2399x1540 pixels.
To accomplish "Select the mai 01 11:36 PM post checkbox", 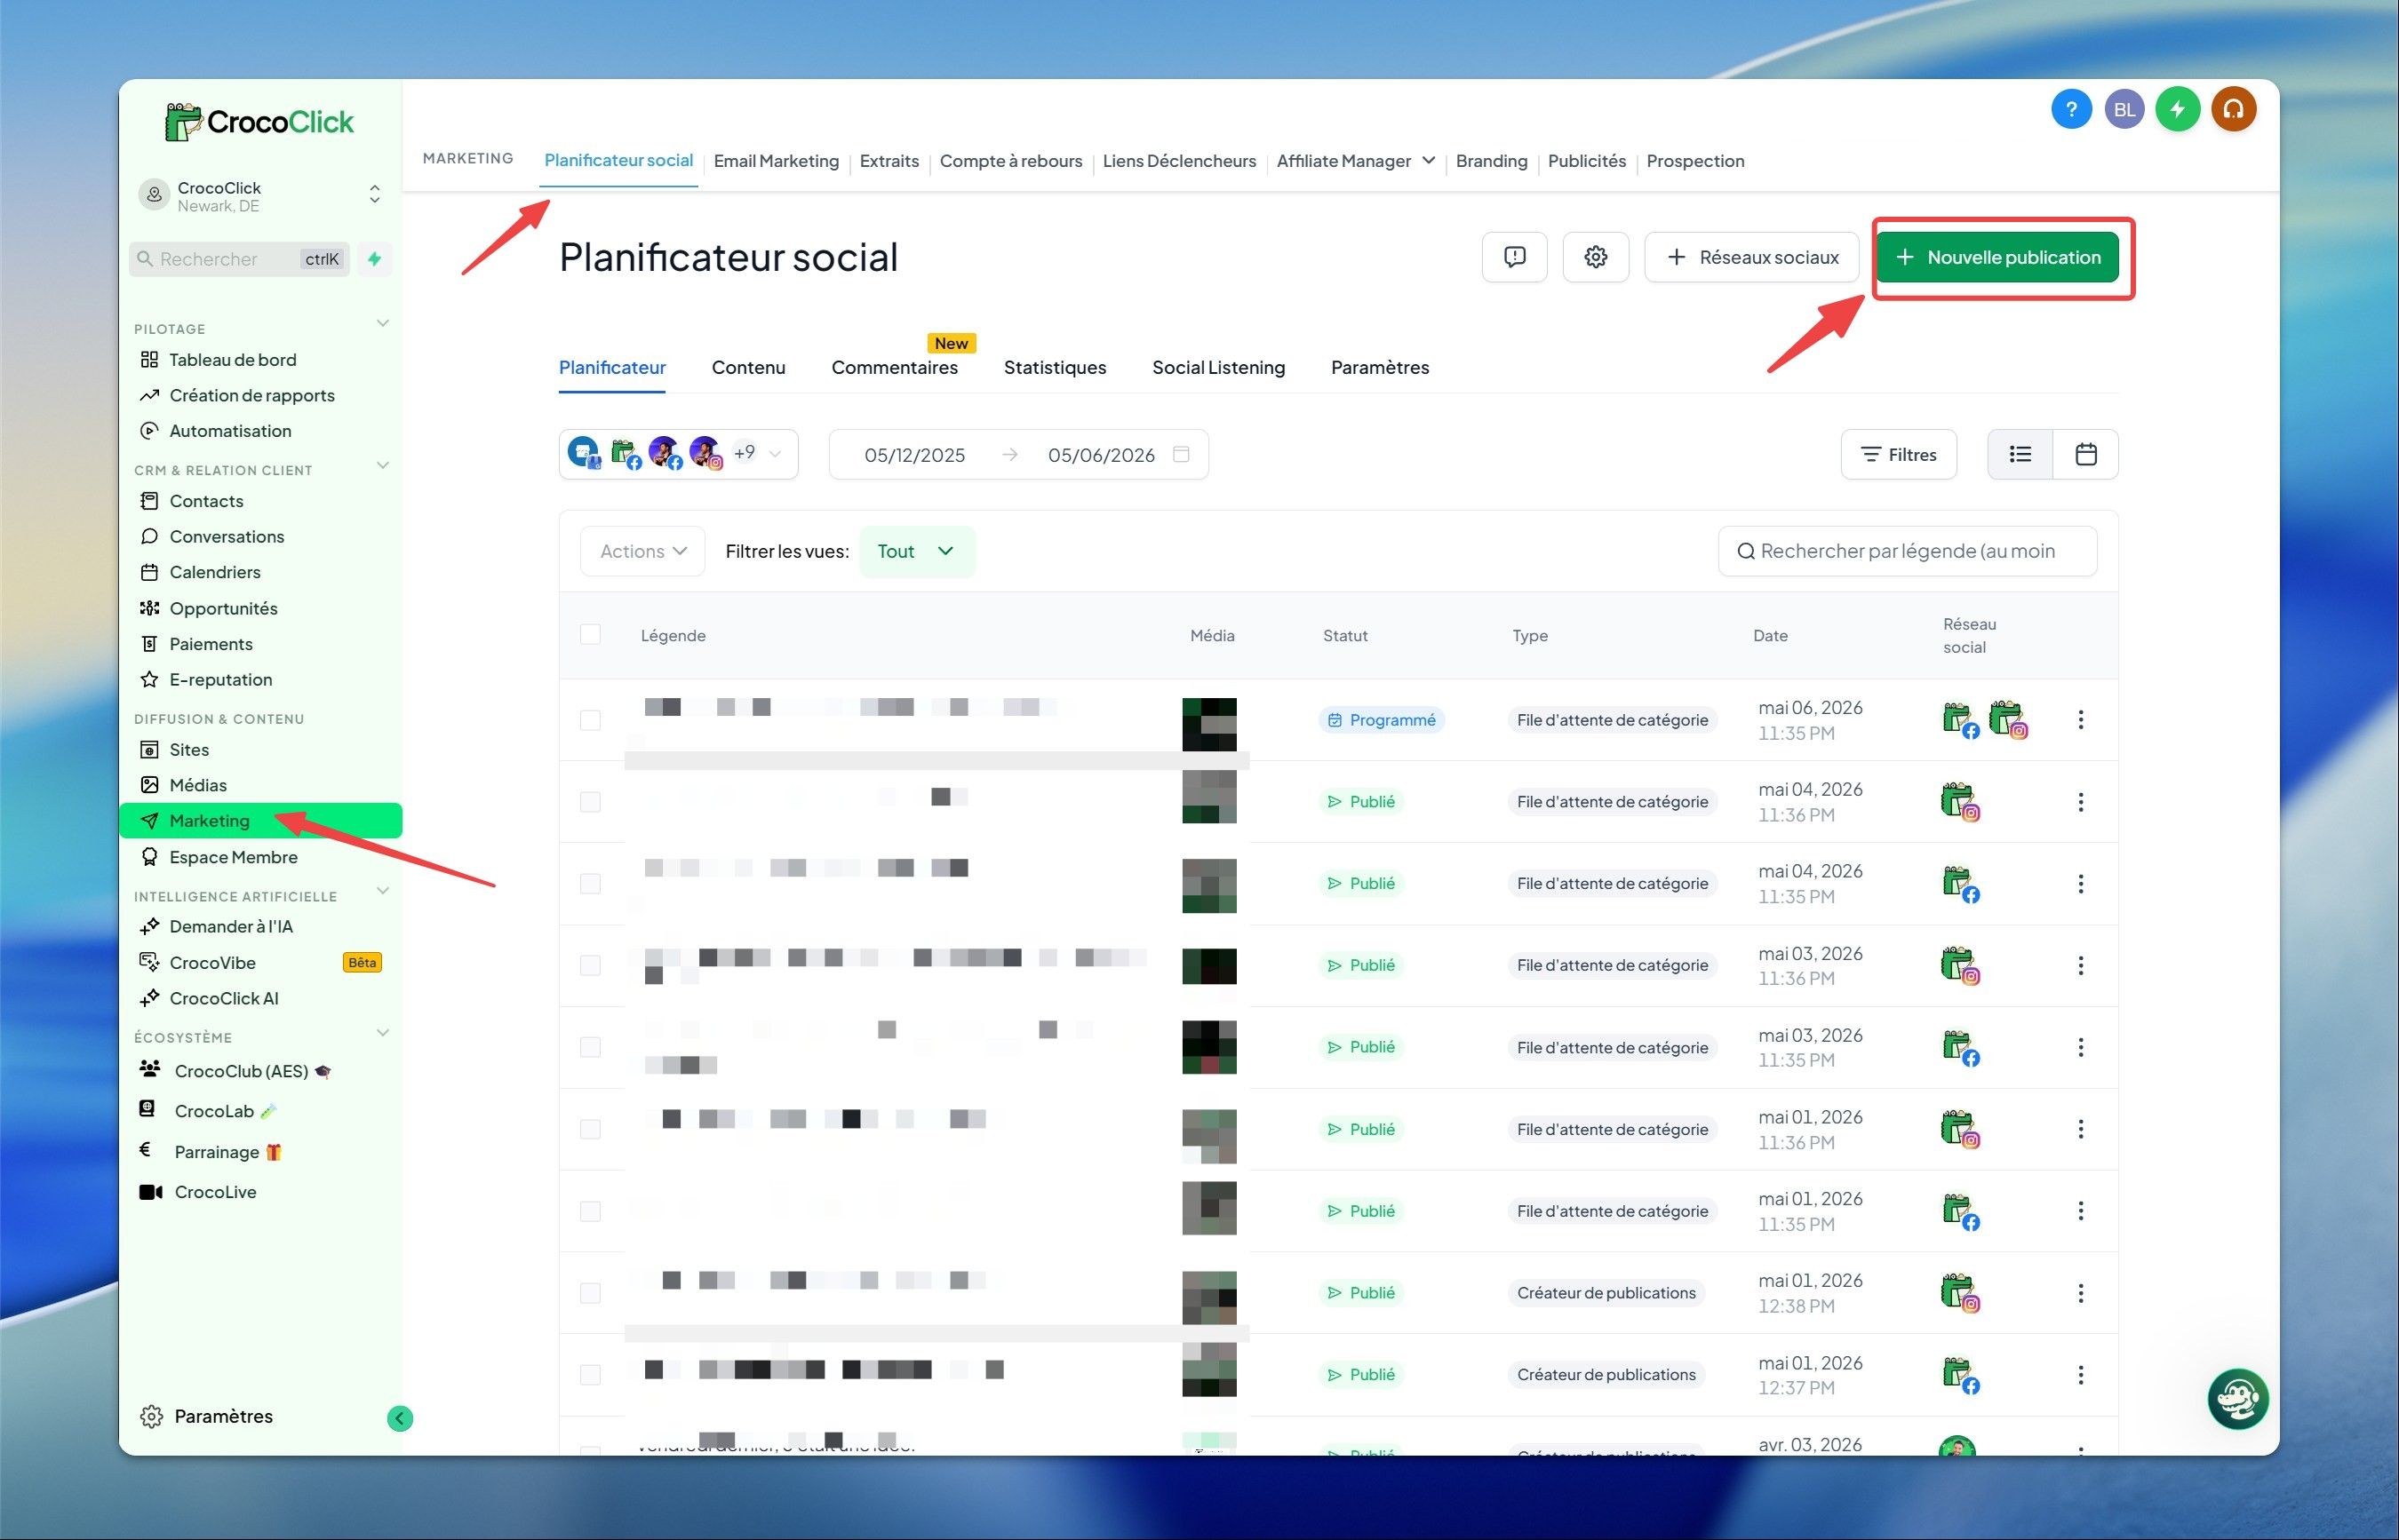I will point(590,1130).
